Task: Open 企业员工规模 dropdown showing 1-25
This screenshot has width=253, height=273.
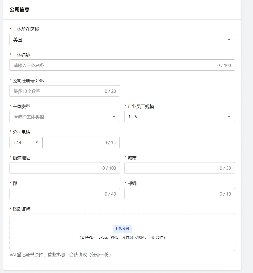Action: [x=175, y=117]
